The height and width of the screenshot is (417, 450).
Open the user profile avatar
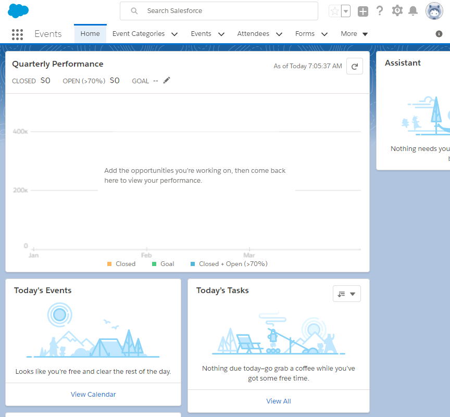point(434,11)
